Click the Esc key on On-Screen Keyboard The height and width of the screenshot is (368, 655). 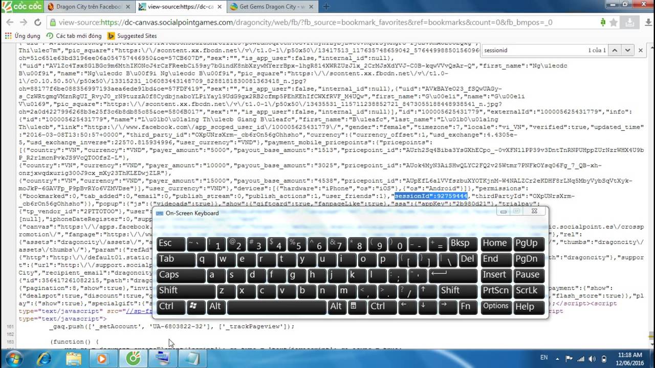point(171,244)
